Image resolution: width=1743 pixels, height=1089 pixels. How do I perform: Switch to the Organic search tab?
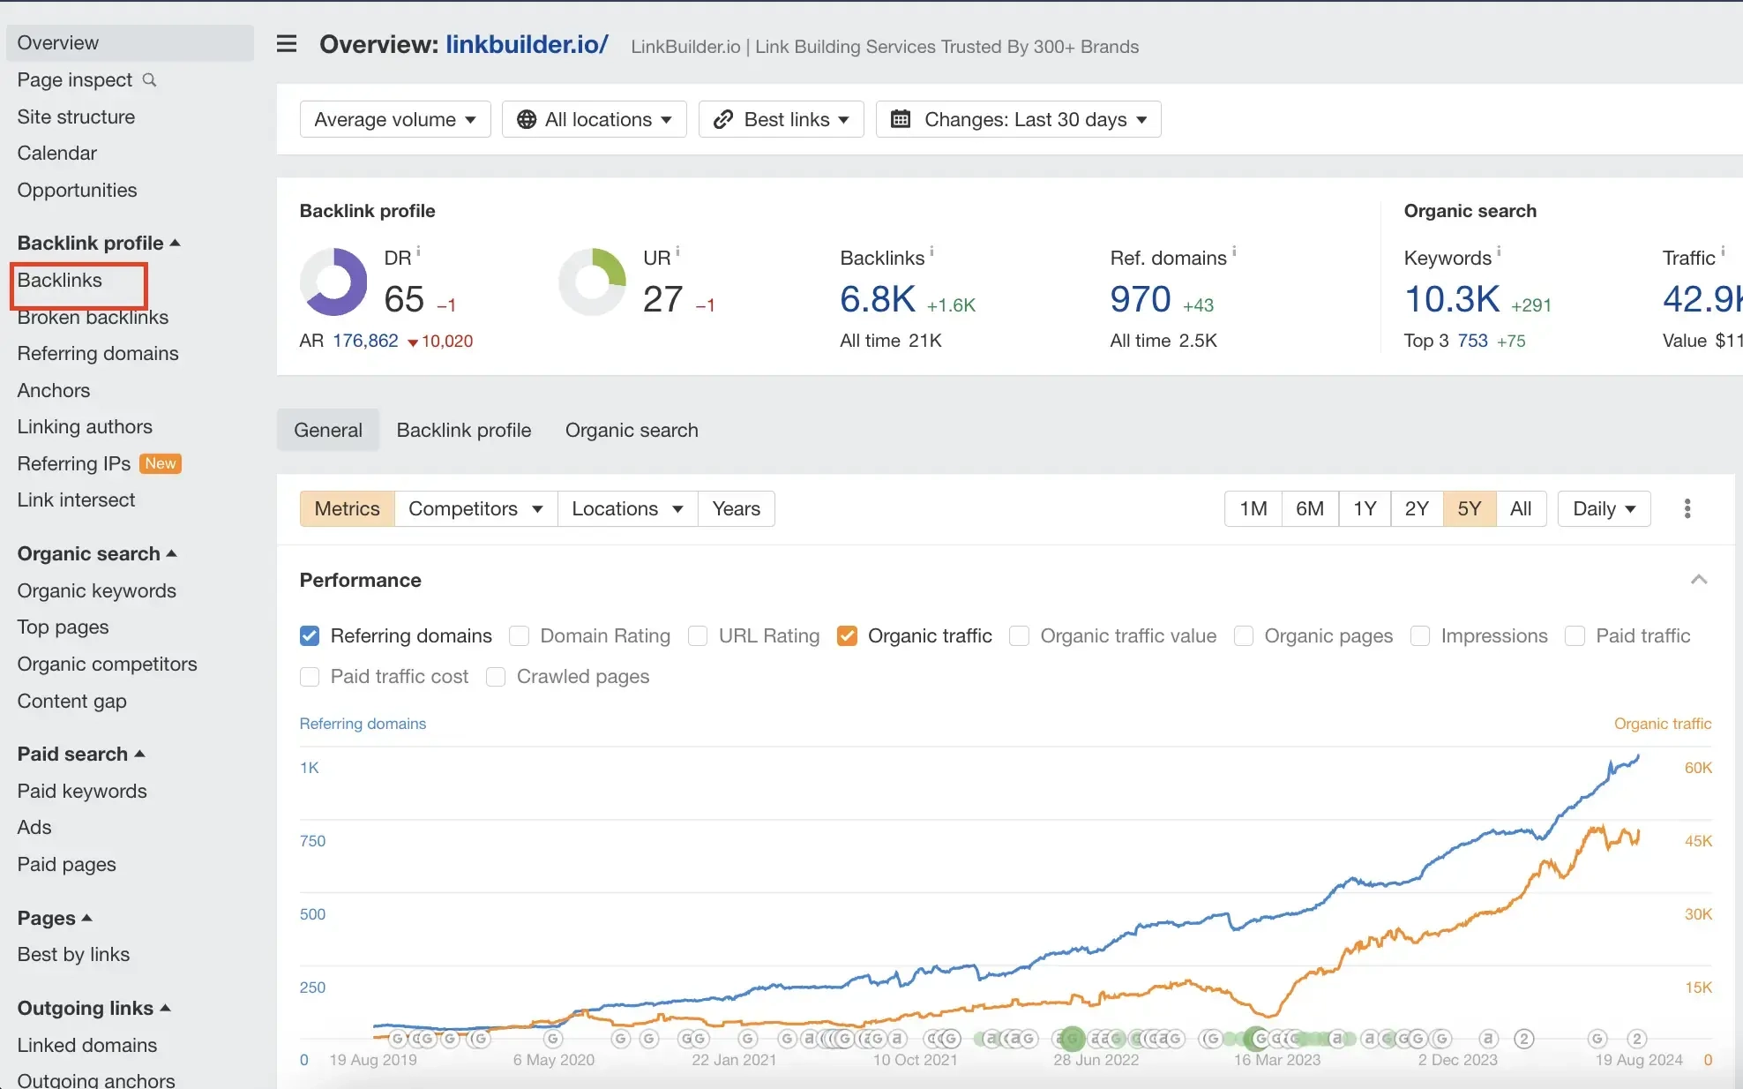(632, 430)
